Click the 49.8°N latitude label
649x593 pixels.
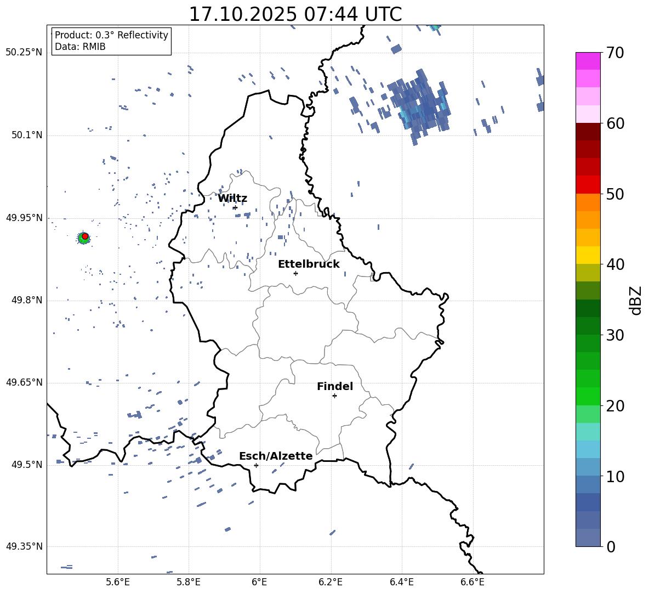[x=27, y=300]
